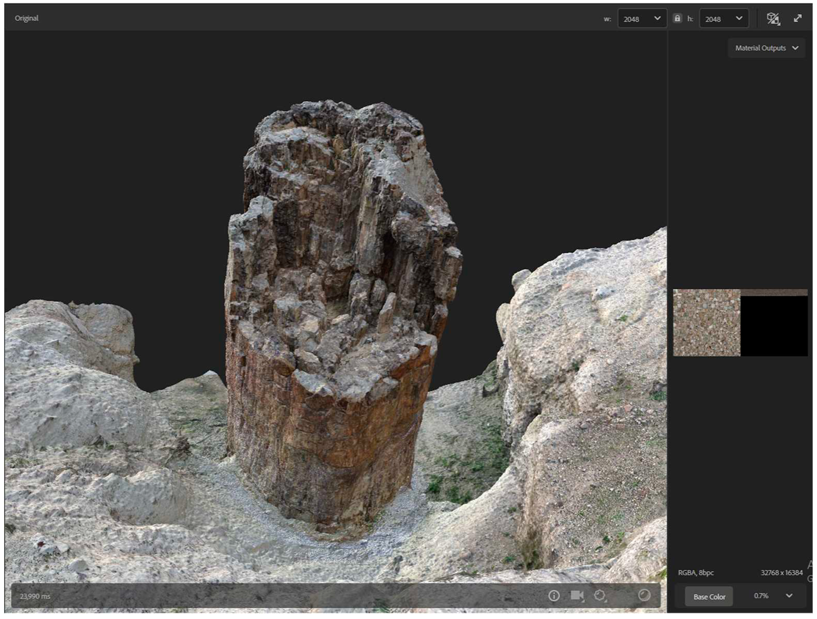817x619 pixels.
Task: Click the RGBA, 8bpc format label
Action: 696,572
